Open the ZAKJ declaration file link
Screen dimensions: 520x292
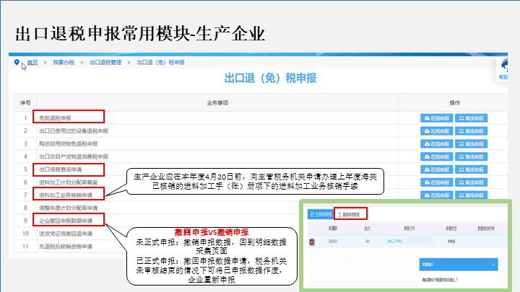394,242
